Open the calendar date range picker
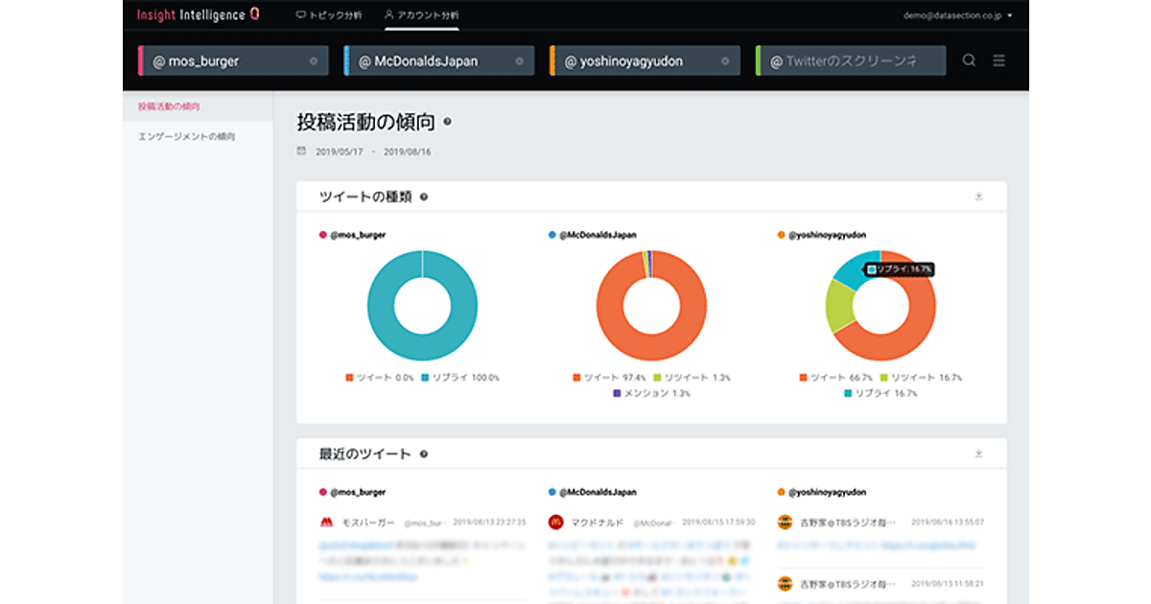Viewport: 1151px width, 604px height. tap(302, 151)
